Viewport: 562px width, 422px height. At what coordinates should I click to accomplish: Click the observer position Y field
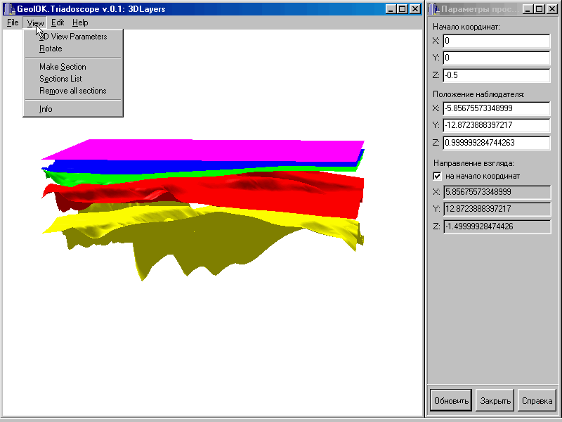click(496, 125)
